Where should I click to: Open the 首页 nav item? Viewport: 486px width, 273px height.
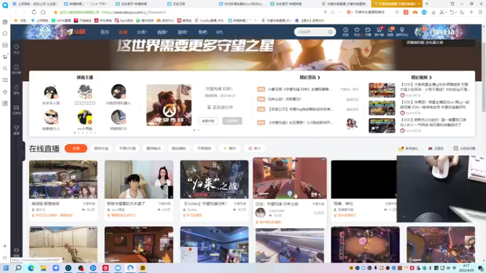(x=104, y=32)
